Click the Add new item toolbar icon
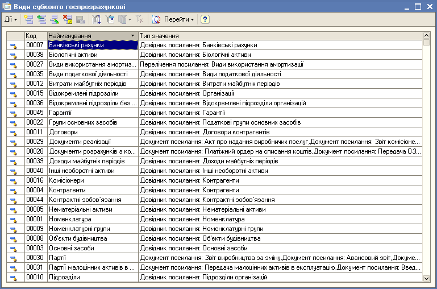The image size is (437, 289). click(28, 19)
